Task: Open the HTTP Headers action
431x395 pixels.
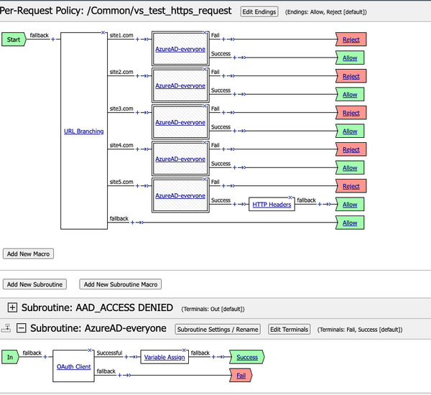Action: point(272,205)
